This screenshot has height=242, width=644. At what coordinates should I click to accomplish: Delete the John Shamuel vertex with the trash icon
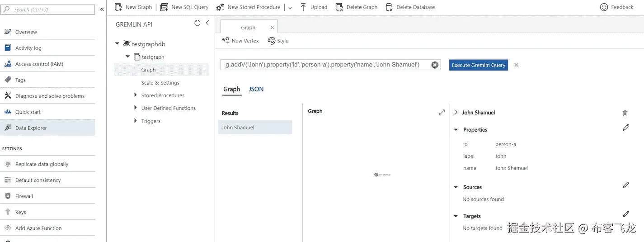[x=625, y=113]
